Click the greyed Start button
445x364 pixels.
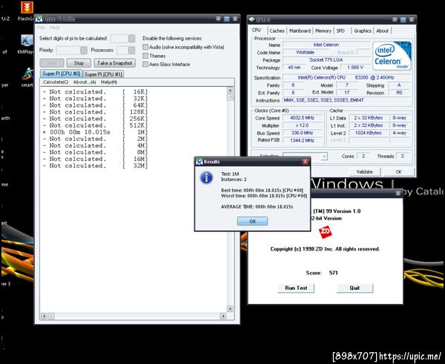52,63
